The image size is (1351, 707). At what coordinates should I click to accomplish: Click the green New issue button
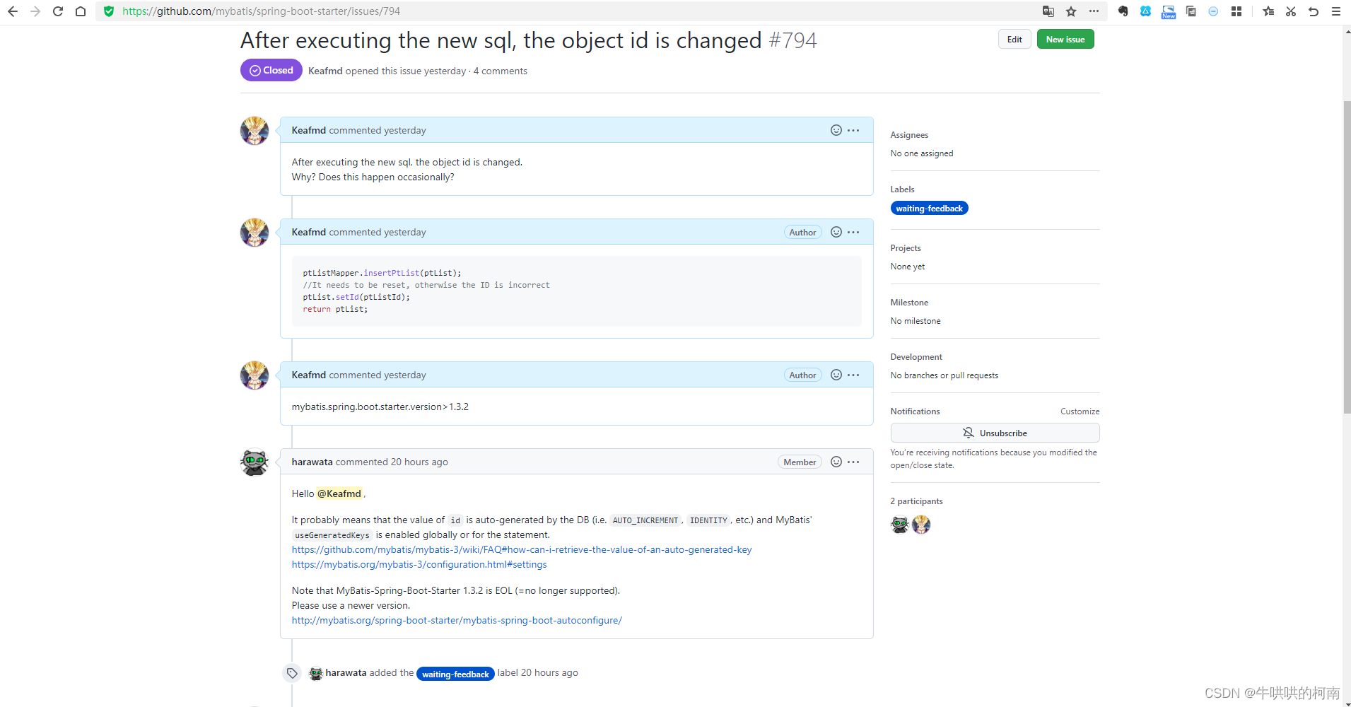1065,40
